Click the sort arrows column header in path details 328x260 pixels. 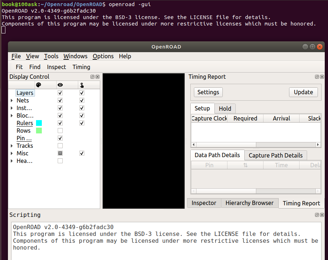pyautogui.click(x=245, y=165)
